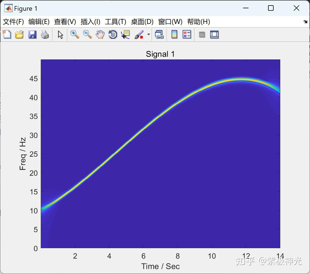Click the dock figure arrow in the corner
Viewport: 310px width, 274px height.
click(x=306, y=21)
